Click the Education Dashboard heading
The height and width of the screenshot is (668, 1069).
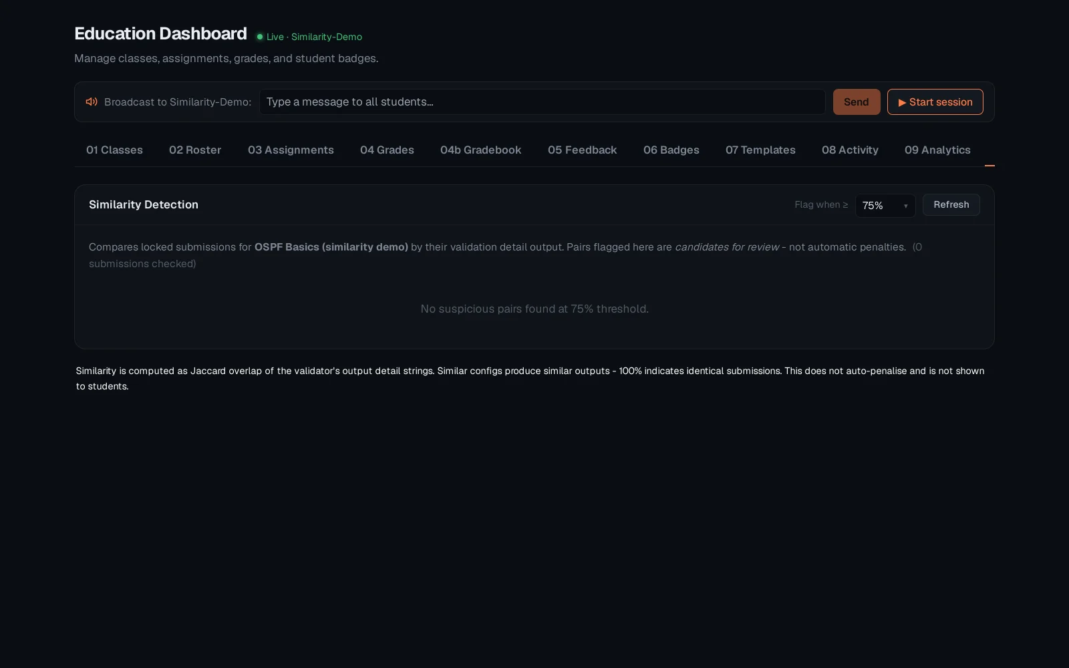pos(160,33)
